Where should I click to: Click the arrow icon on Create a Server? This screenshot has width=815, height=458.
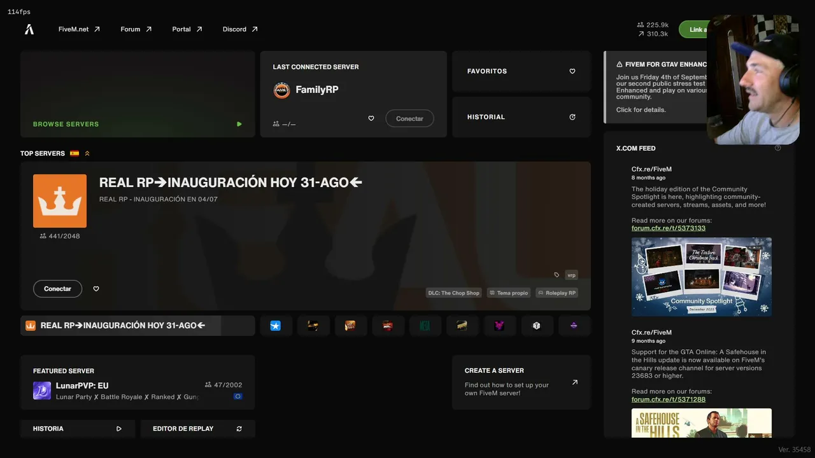(575, 382)
